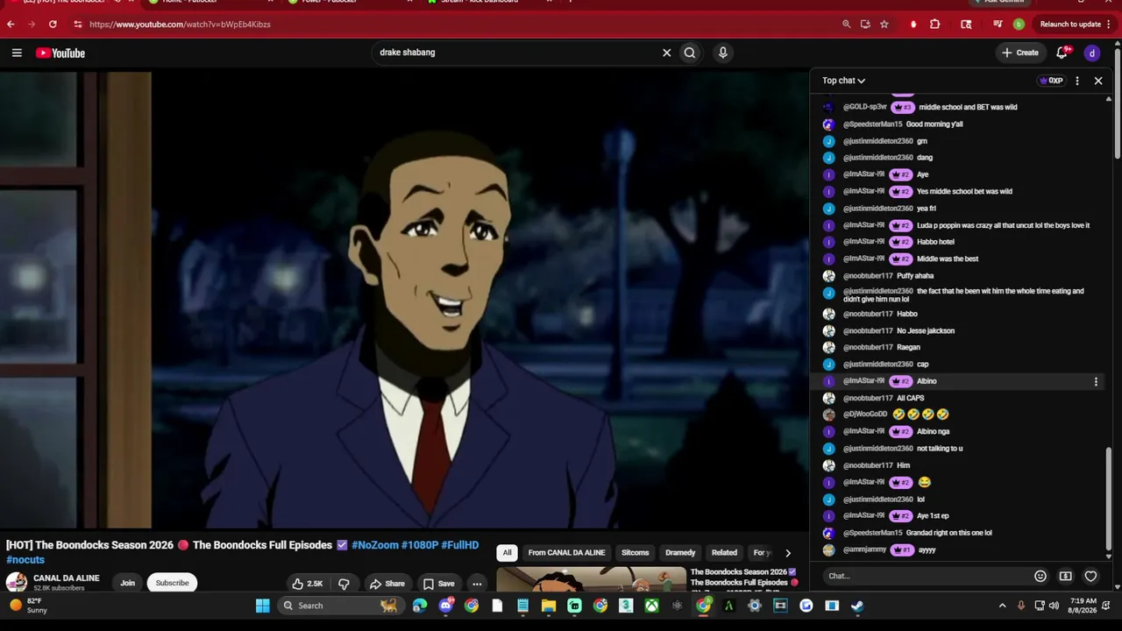Click the @DjWooGoDD chat username
1122x631 pixels.
click(x=865, y=415)
